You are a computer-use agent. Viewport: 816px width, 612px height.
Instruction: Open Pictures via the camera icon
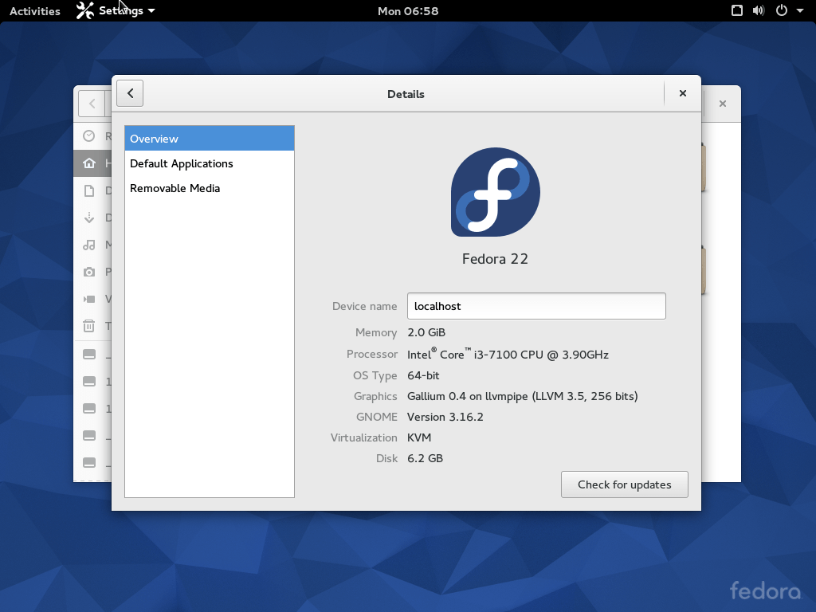(x=89, y=272)
